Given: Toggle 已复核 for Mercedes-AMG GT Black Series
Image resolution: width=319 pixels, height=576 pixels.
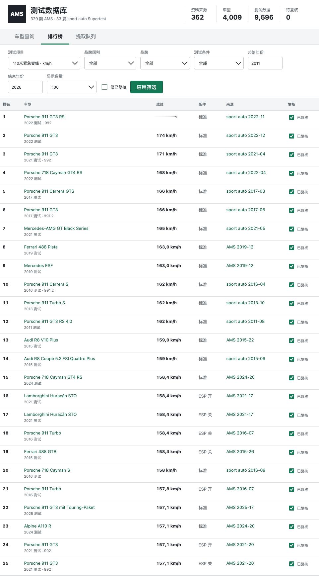Looking at the screenshot, I should pos(291,229).
